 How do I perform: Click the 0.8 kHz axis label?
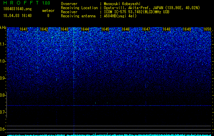pos(3,95)
